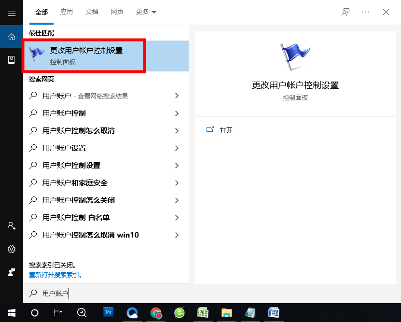
Task: Open the three-dot options menu
Action: (x=366, y=12)
